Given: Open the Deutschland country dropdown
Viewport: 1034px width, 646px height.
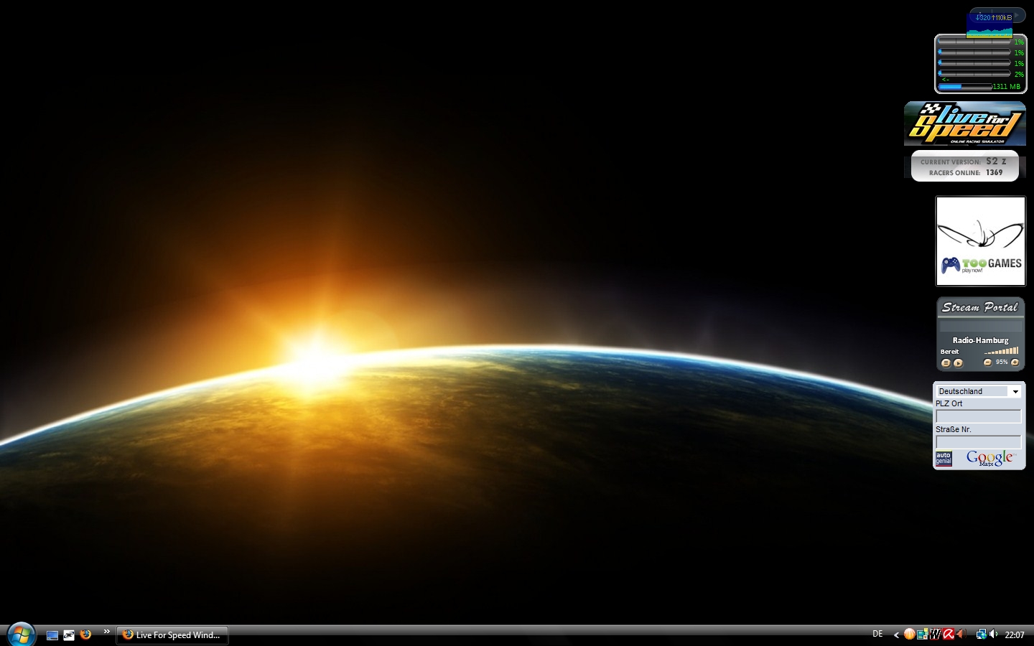Looking at the screenshot, I should [979, 391].
